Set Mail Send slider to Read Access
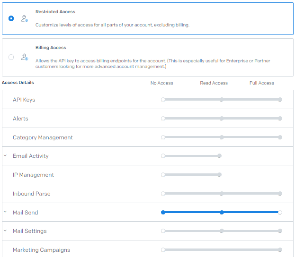 (222, 212)
